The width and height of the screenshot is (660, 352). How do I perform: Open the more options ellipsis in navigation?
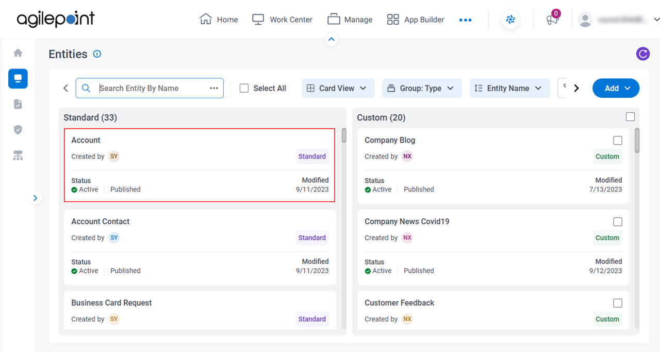pos(466,20)
